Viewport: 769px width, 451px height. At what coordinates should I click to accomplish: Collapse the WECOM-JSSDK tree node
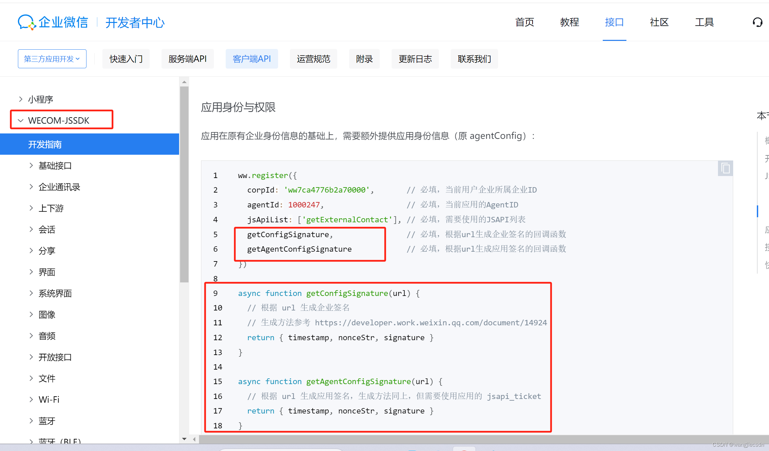point(21,121)
